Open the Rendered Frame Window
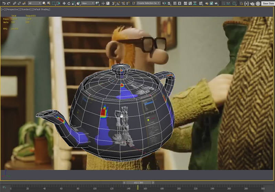The width and height of the screenshot is (275, 192). [211, 3]
